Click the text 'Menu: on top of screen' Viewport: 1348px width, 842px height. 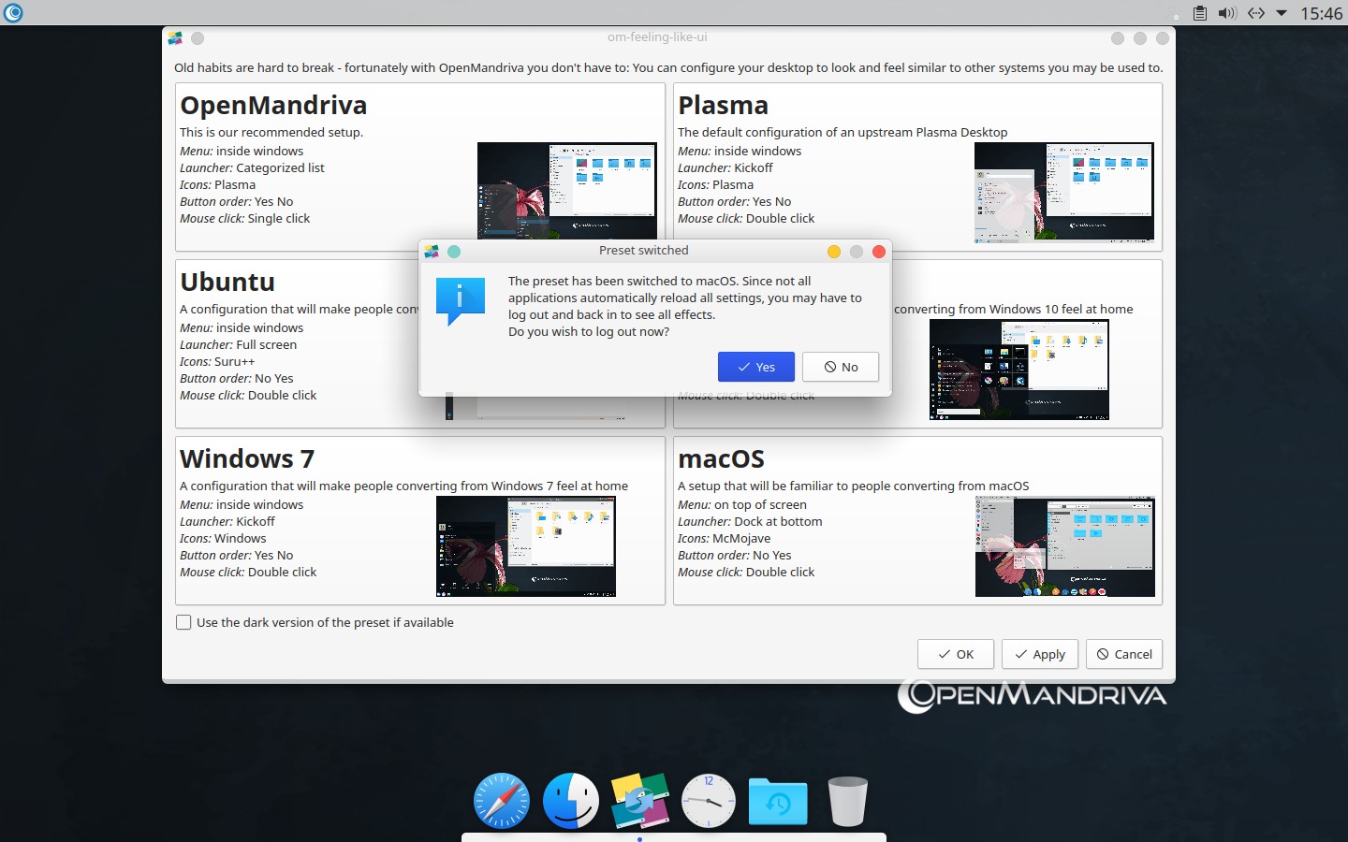742,504
